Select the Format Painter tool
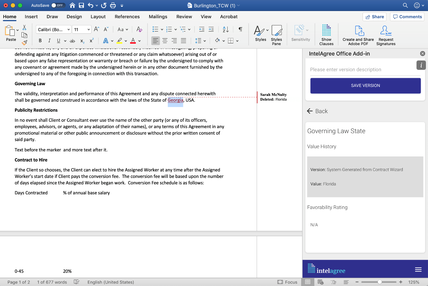 (25, 43)
